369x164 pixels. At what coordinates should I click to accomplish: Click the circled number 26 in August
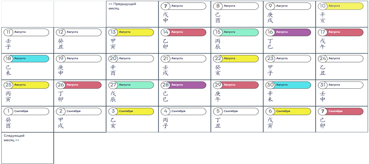tap(61, 85)
